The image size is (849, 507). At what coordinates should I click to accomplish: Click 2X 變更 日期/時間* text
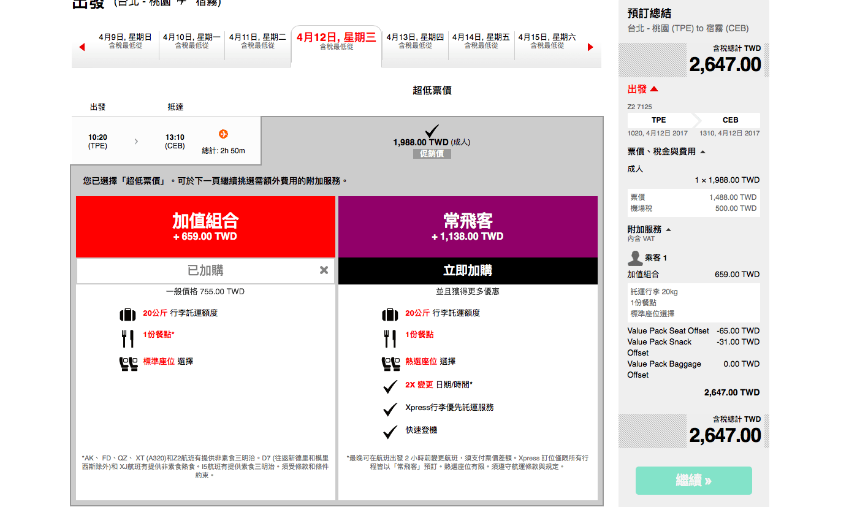[439, 385]
